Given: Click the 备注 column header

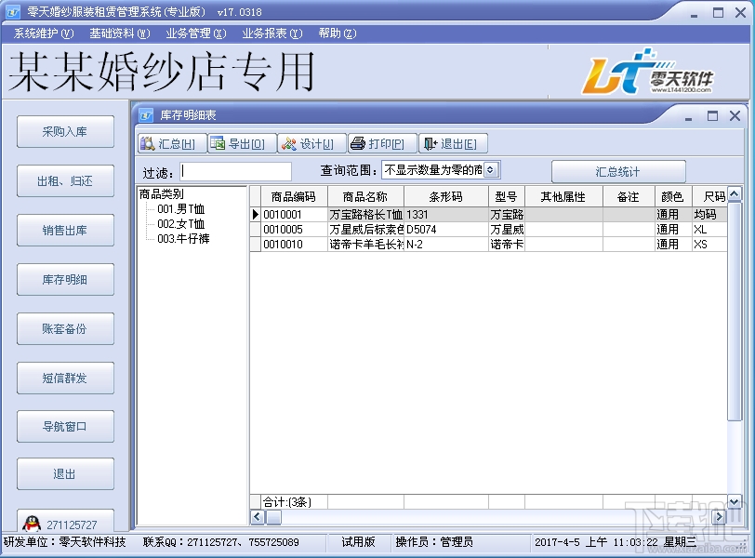Looking at the screenshot, I should [x=629, y=196].
